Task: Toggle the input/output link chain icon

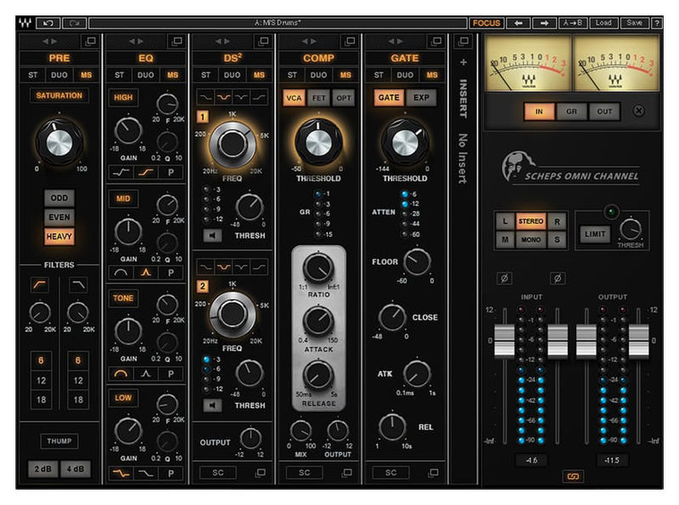Action: click(573, 476)
